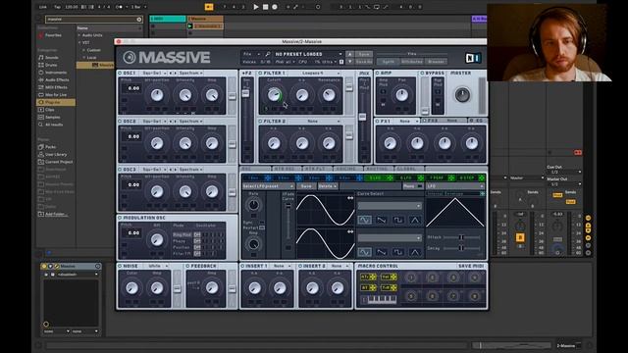The image size is (628, 353).
Task: Toggle the Noise section on/off
Action: coord(120,266)
